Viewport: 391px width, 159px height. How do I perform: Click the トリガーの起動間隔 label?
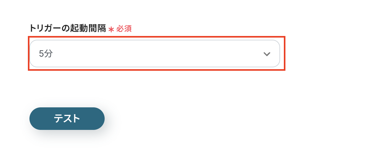coord(67,28)
